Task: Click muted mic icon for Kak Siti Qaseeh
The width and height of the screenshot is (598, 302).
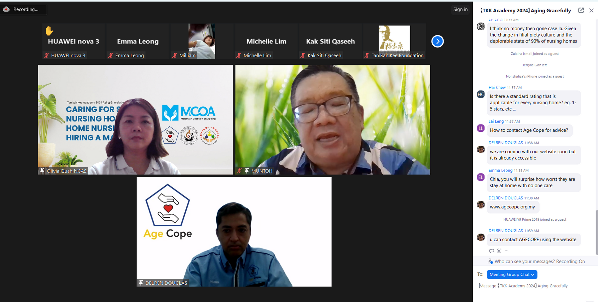Action: coord(303,55)
